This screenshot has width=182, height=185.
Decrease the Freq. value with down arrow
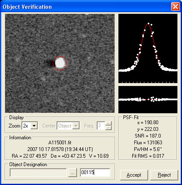tap(108, 128)
